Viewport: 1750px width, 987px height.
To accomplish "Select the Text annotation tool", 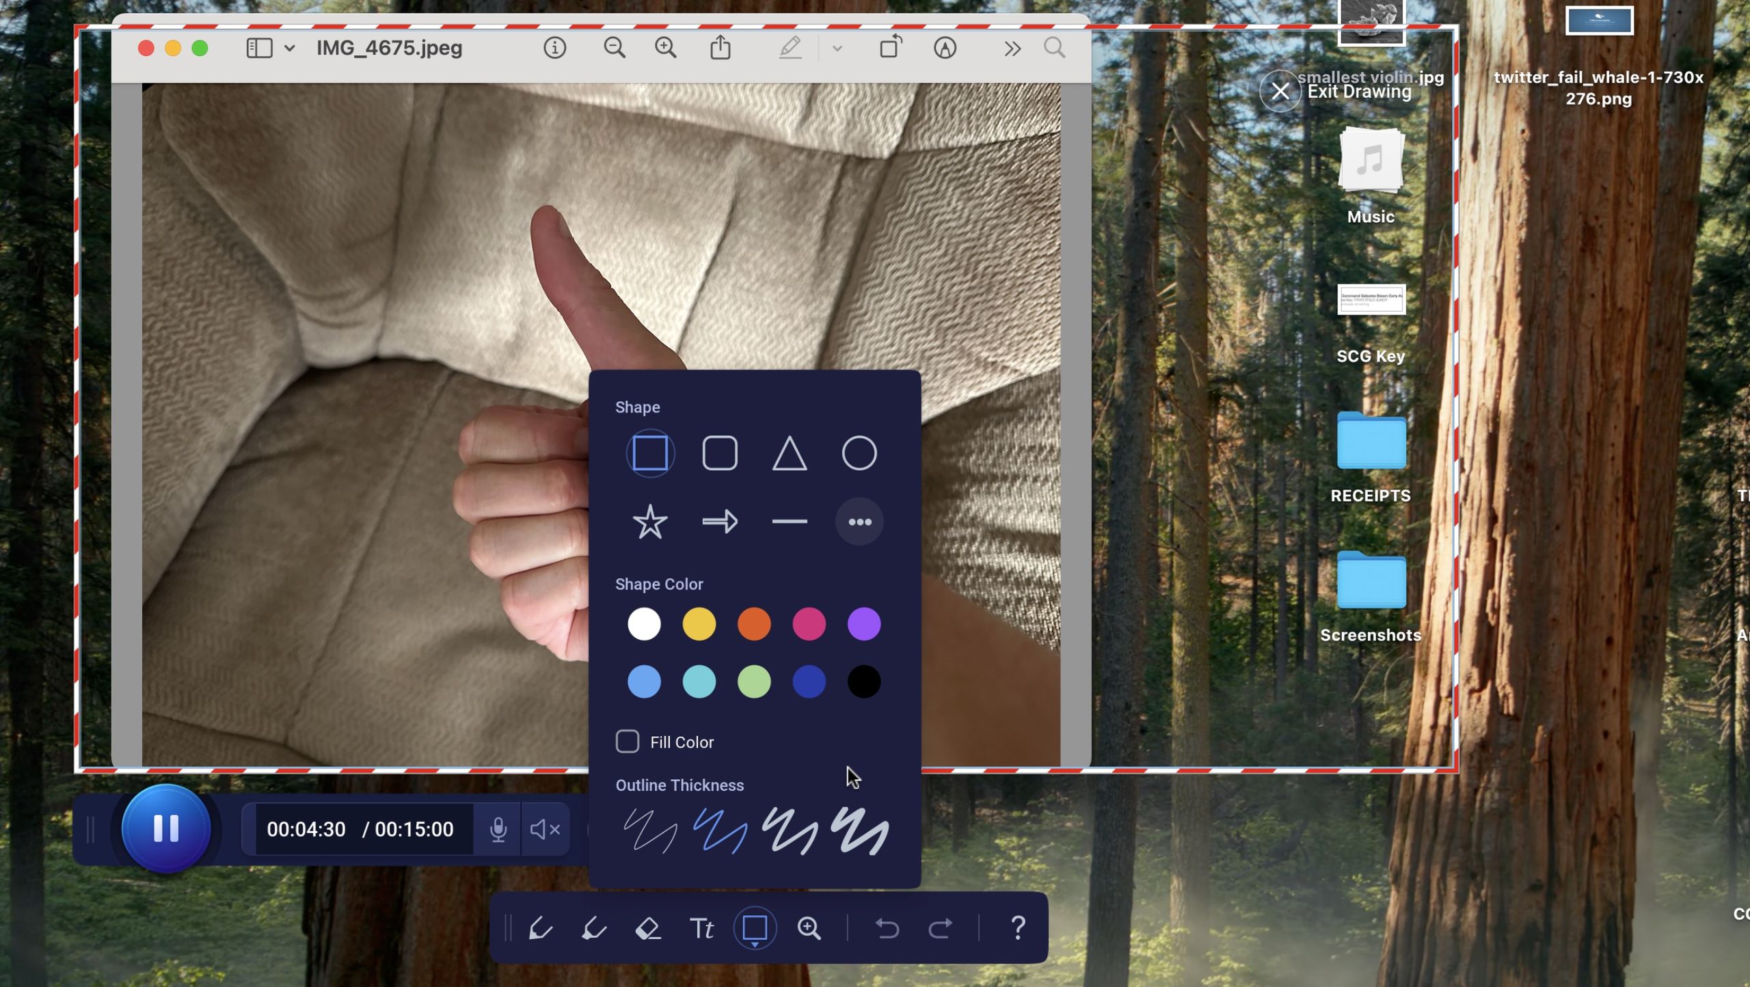I will 701,929.
